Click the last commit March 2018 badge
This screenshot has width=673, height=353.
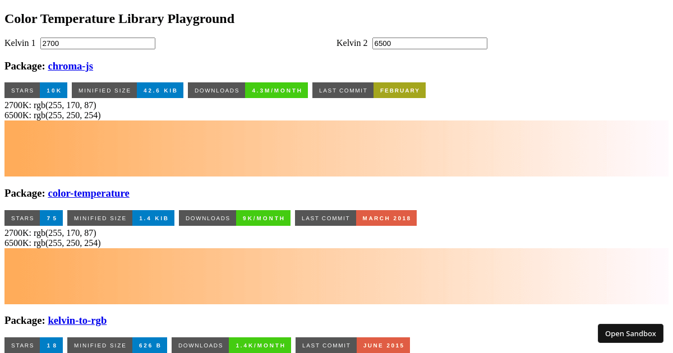coord(356,218)
